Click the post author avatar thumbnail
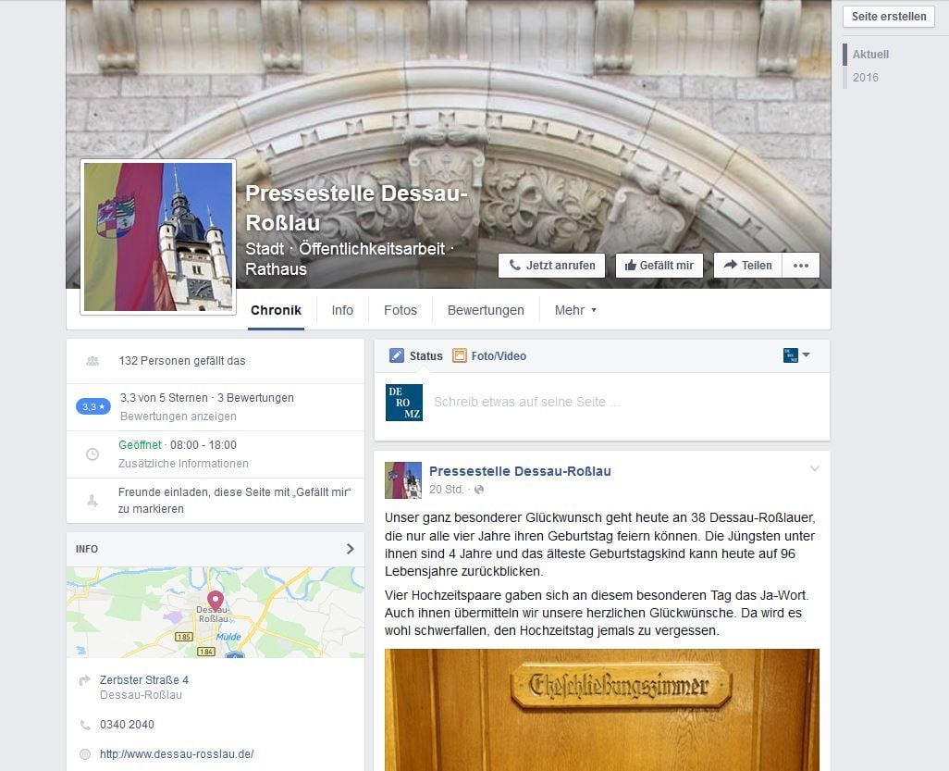Viewport: 949px width, 771px height. 403,480
